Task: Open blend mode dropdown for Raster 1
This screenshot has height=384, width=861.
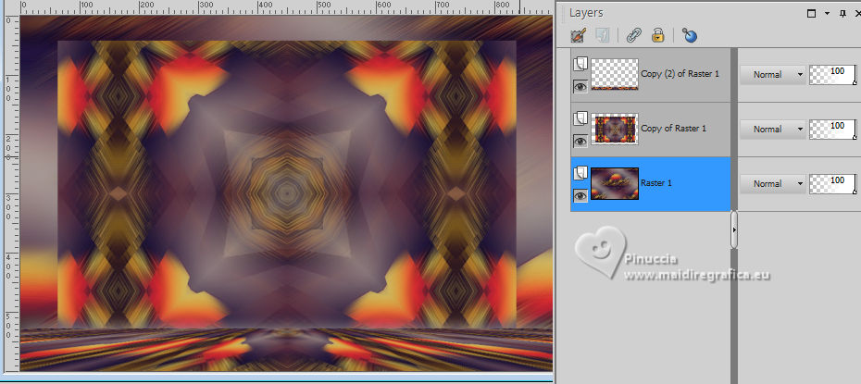Action: point(773,184)
